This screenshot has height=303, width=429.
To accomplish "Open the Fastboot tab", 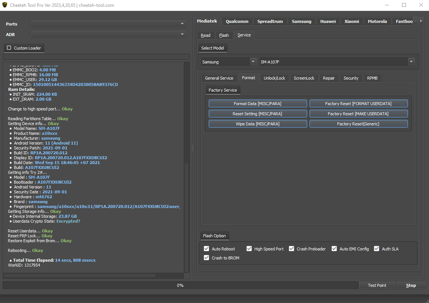I will click(x=404, y=21).
